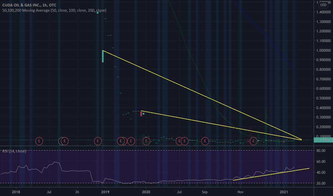Screen dimensions: 333x196
Task: Select the RSI (14, close) indicator legend
Action: point(14,151)
